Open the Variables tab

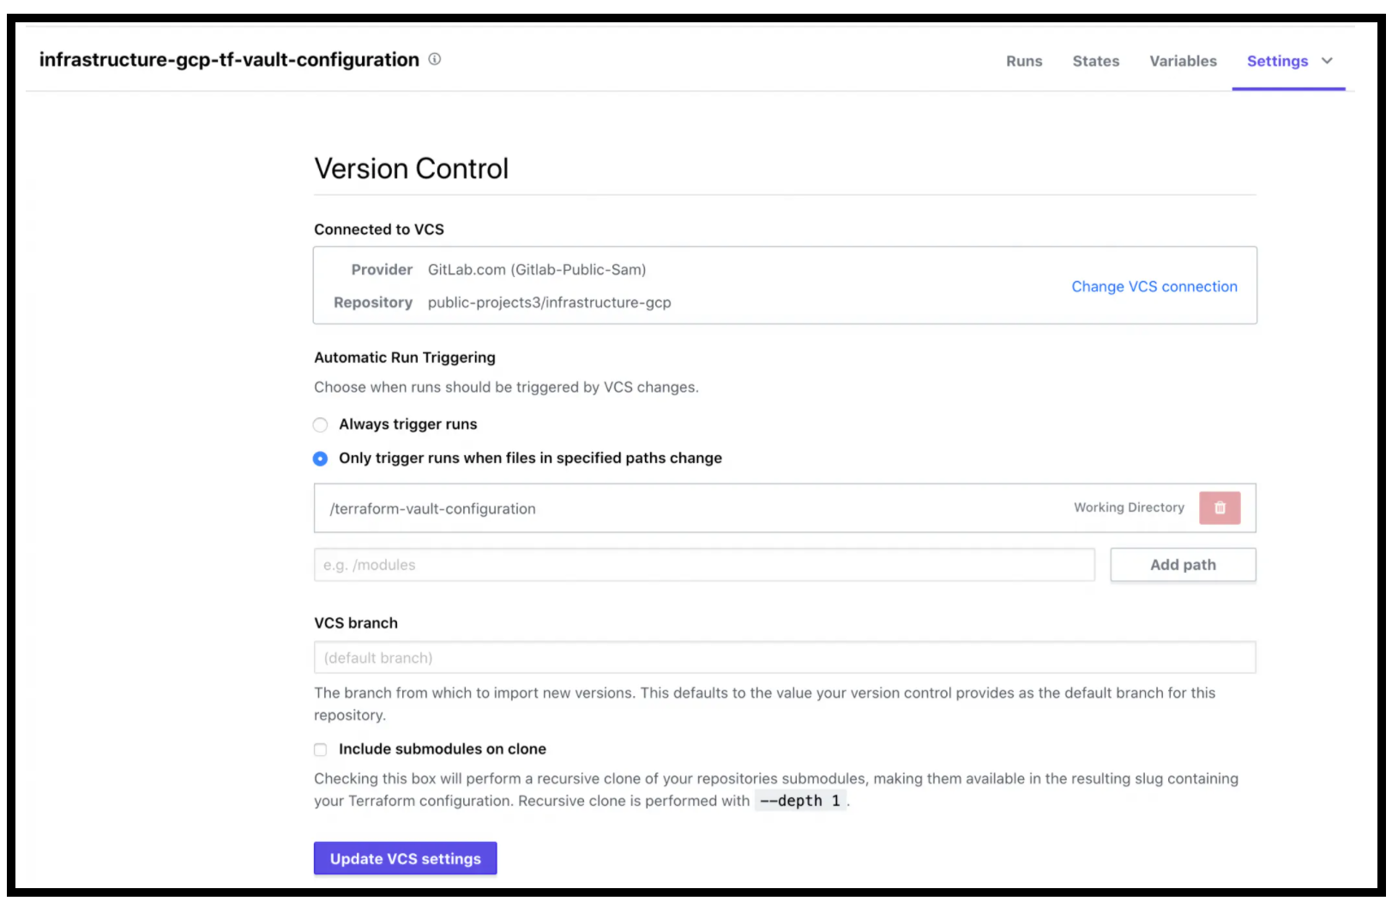(1183, 61)
